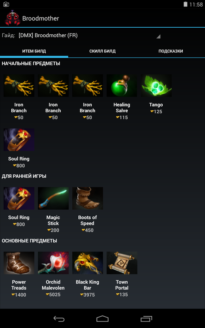Tap the Broodmother hero icon in header

[x=12, y=18]
